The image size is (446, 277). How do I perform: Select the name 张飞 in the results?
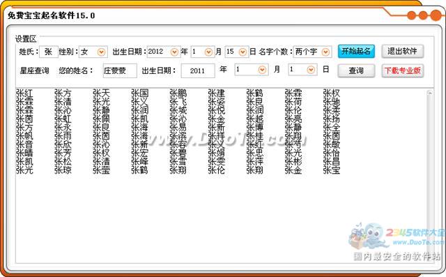click(178, 102)
